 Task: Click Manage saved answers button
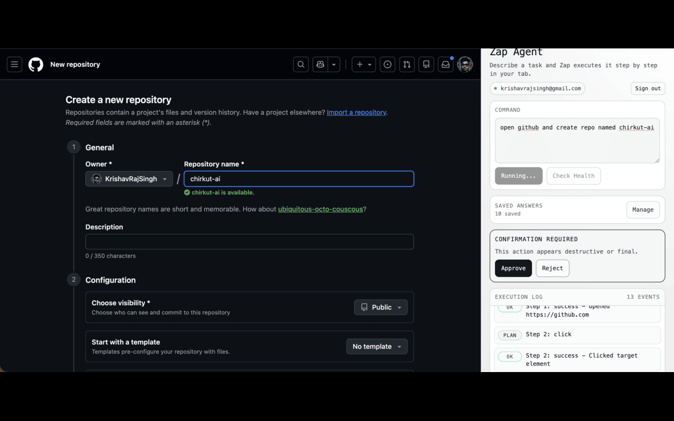[x=642, y=209]
